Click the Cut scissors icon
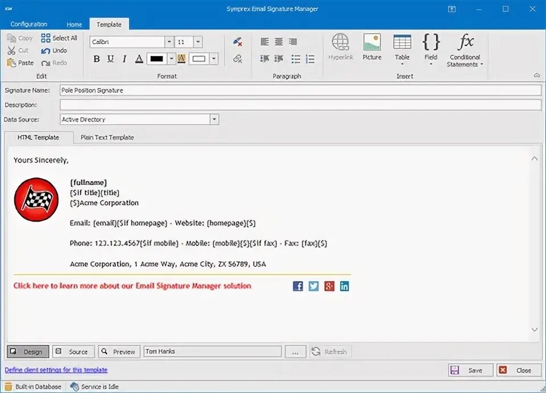Image resolution: width=546 pixels, height=393 pixels. tap(11, 51)
